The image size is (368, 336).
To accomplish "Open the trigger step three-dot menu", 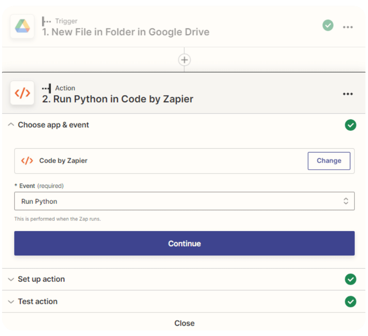I will click(x=348, y=27).
